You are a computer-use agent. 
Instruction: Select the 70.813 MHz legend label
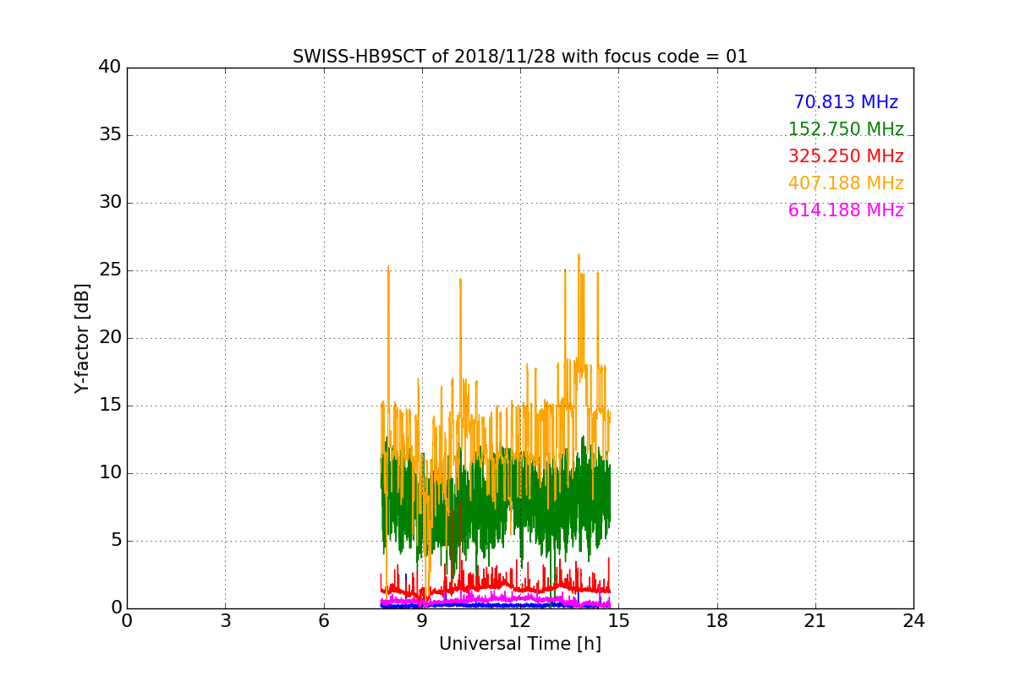846,102
